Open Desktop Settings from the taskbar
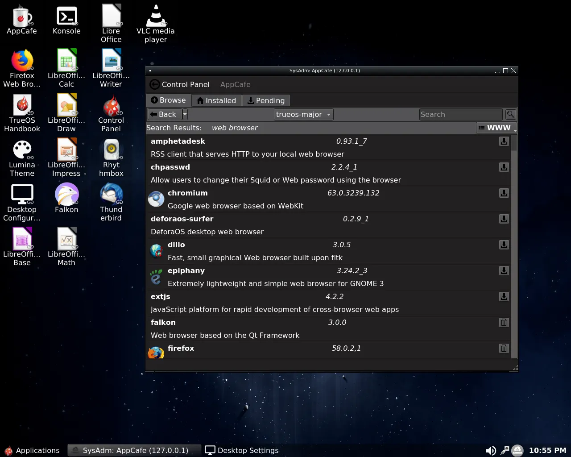The height and width of the screenshot is (457, 571). (242, 450)
